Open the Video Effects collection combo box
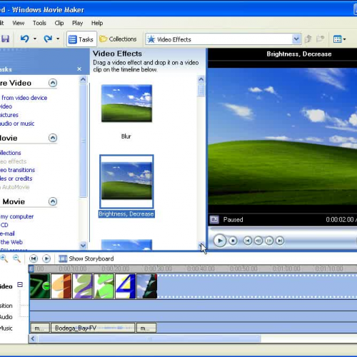The height and width of the screenshot is (357, 357). tap(223, 39)
